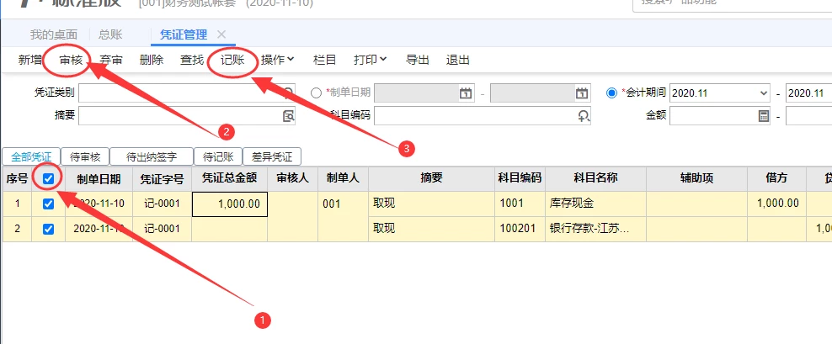Viewport: 832px width, 344px height.
Task: Select the 会计期间 radio button
Action: click(612, 93)
